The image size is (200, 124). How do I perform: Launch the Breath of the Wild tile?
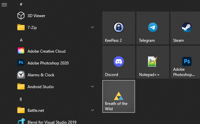pos(119,96)
